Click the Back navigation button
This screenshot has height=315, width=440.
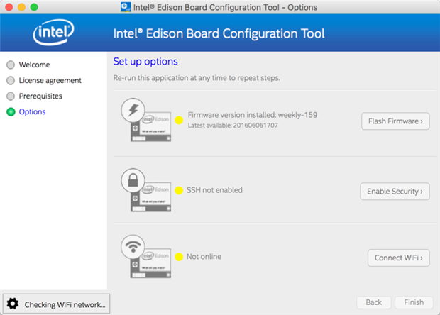coord(373,302)
